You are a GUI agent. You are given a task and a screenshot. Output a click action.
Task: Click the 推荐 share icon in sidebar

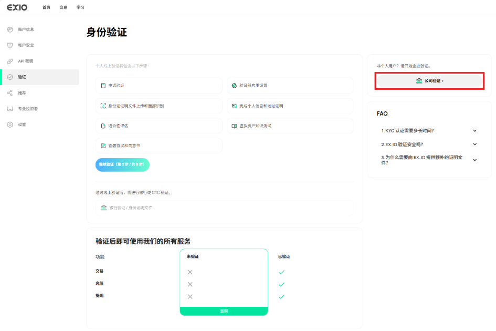point(10,93)
